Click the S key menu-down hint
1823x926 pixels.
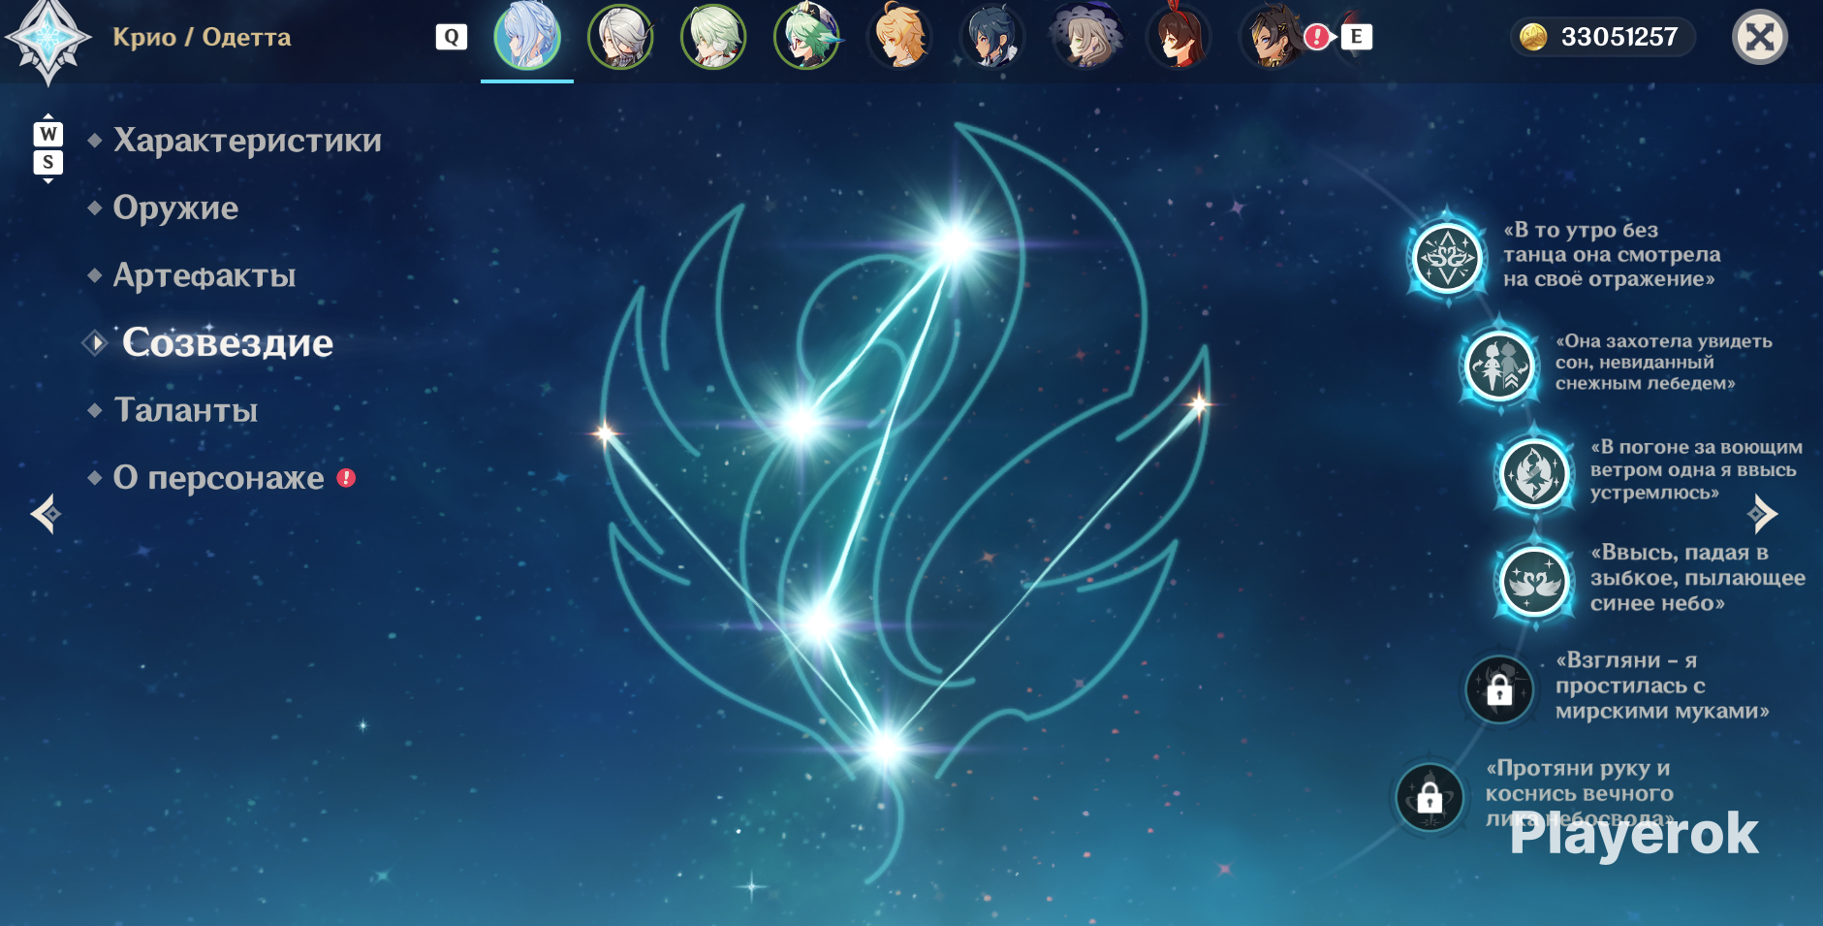pos(48,162)
